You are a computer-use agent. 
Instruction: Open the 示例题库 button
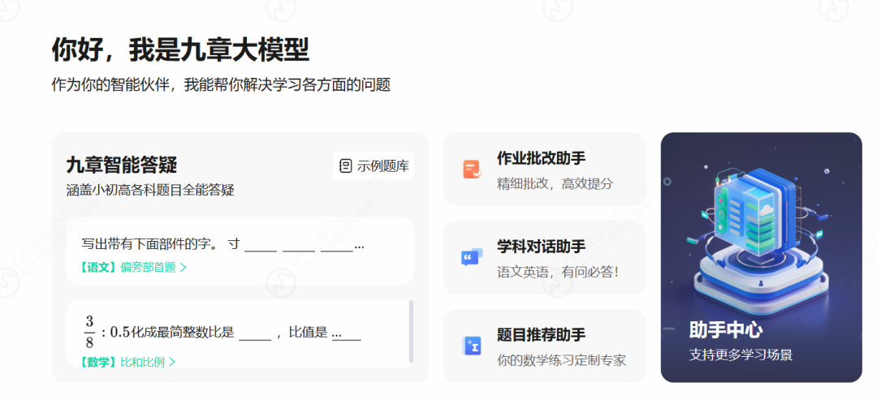coord(374,166)
